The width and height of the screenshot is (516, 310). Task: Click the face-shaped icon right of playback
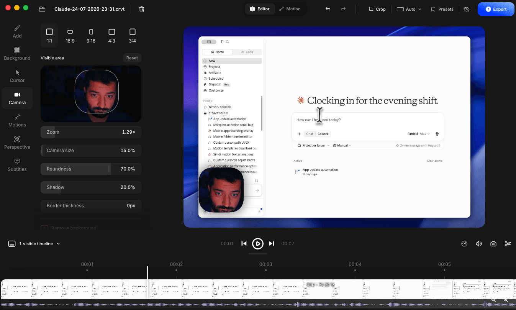click(x=464, y=244)
